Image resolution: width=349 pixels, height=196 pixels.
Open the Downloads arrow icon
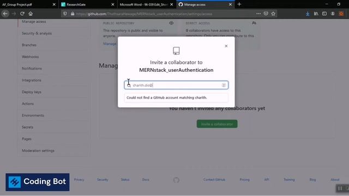point(308,14)
